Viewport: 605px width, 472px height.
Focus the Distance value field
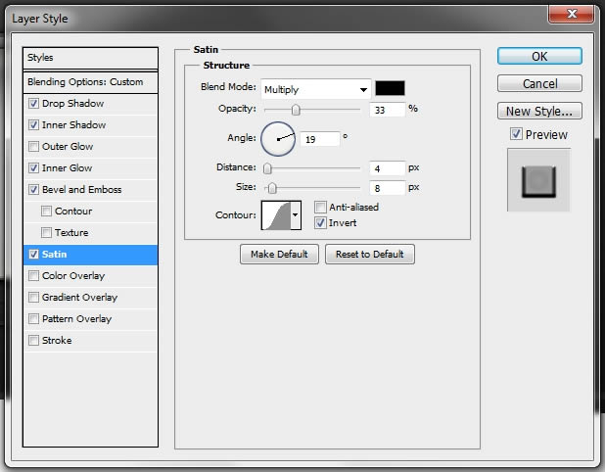click(x=388, y=168)
